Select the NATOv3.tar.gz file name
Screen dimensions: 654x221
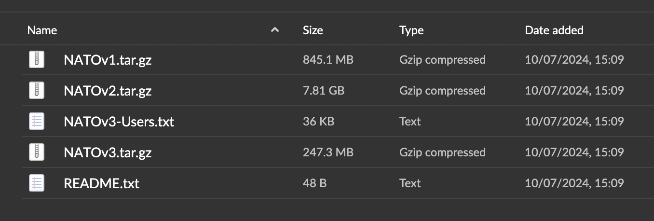[108, 152]
